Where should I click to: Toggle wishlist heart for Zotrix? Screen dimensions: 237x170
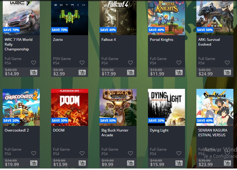pos(82,63)
